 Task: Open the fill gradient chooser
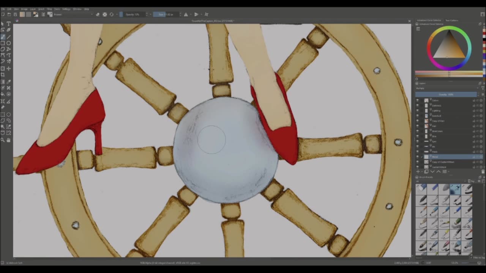click(x=22, y=14)
